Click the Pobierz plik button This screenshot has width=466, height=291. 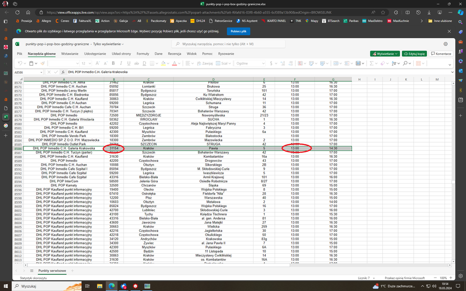click(x=239, y=31)
